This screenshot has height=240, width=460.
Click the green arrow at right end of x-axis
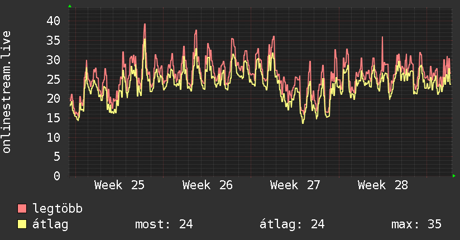[454, 176]
